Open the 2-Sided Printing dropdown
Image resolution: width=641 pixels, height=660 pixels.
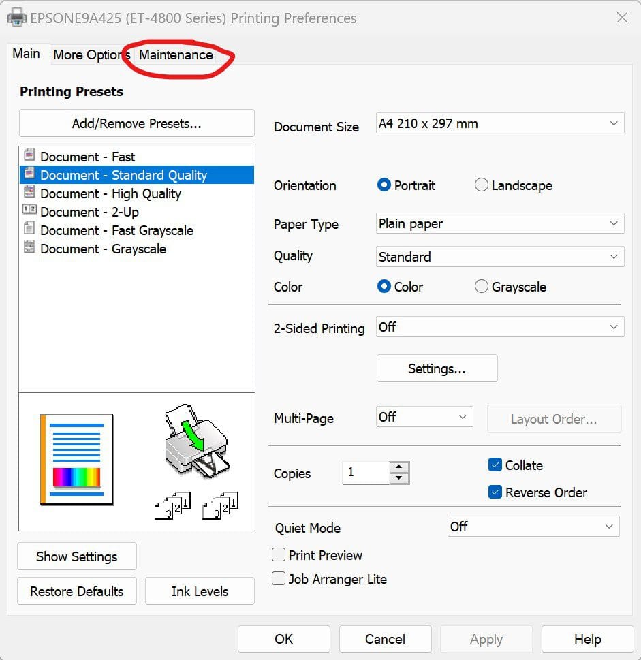(x=499, y=327)
